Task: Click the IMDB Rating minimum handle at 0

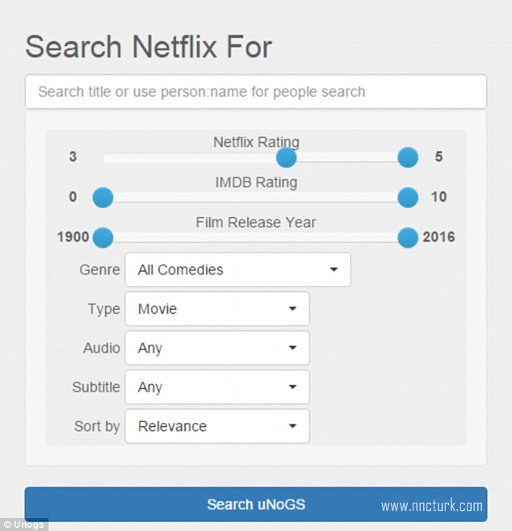Action: point(103,198)
